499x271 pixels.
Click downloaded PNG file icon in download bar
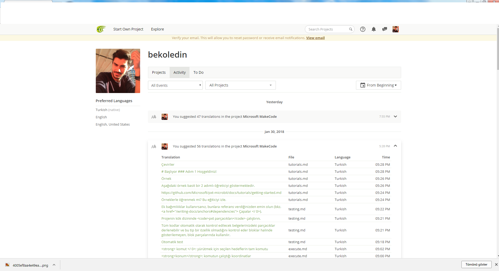7,265
